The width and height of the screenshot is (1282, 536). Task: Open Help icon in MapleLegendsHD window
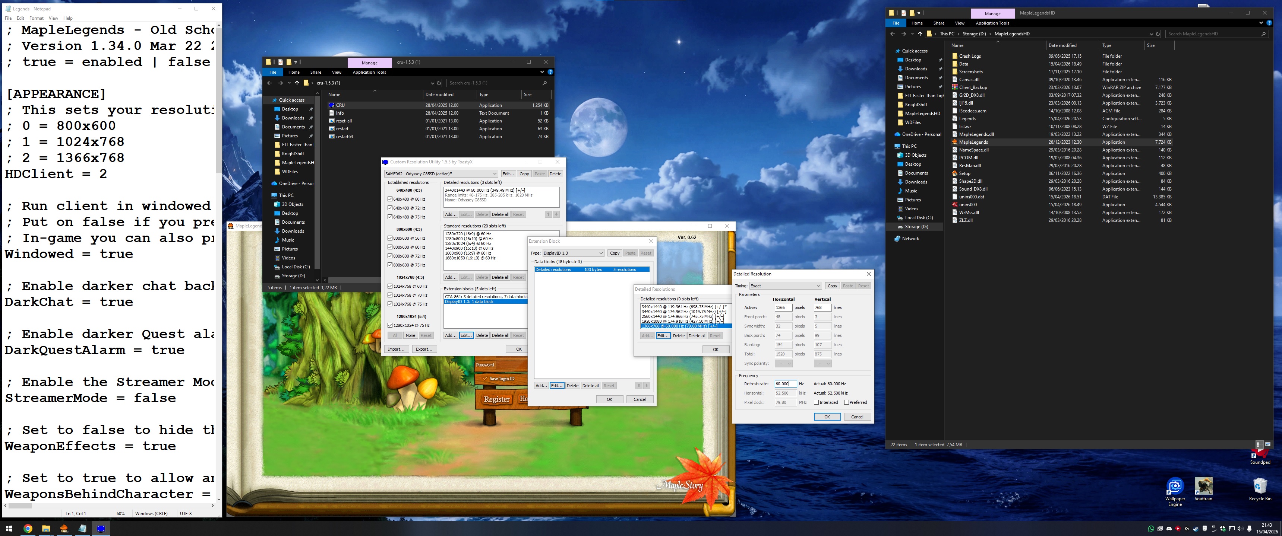(x=1269, y=23)
